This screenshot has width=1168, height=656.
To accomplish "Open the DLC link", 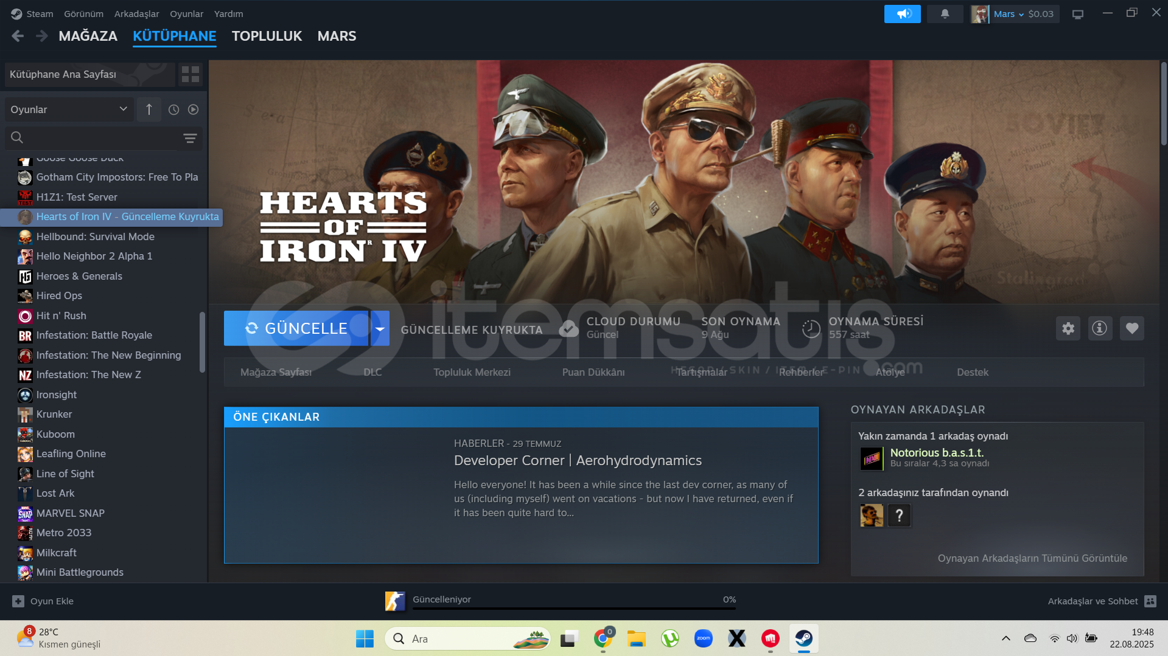I will tap(372, 372).
